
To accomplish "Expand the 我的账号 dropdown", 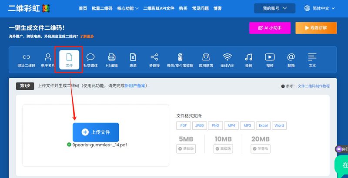I will 275,8.
